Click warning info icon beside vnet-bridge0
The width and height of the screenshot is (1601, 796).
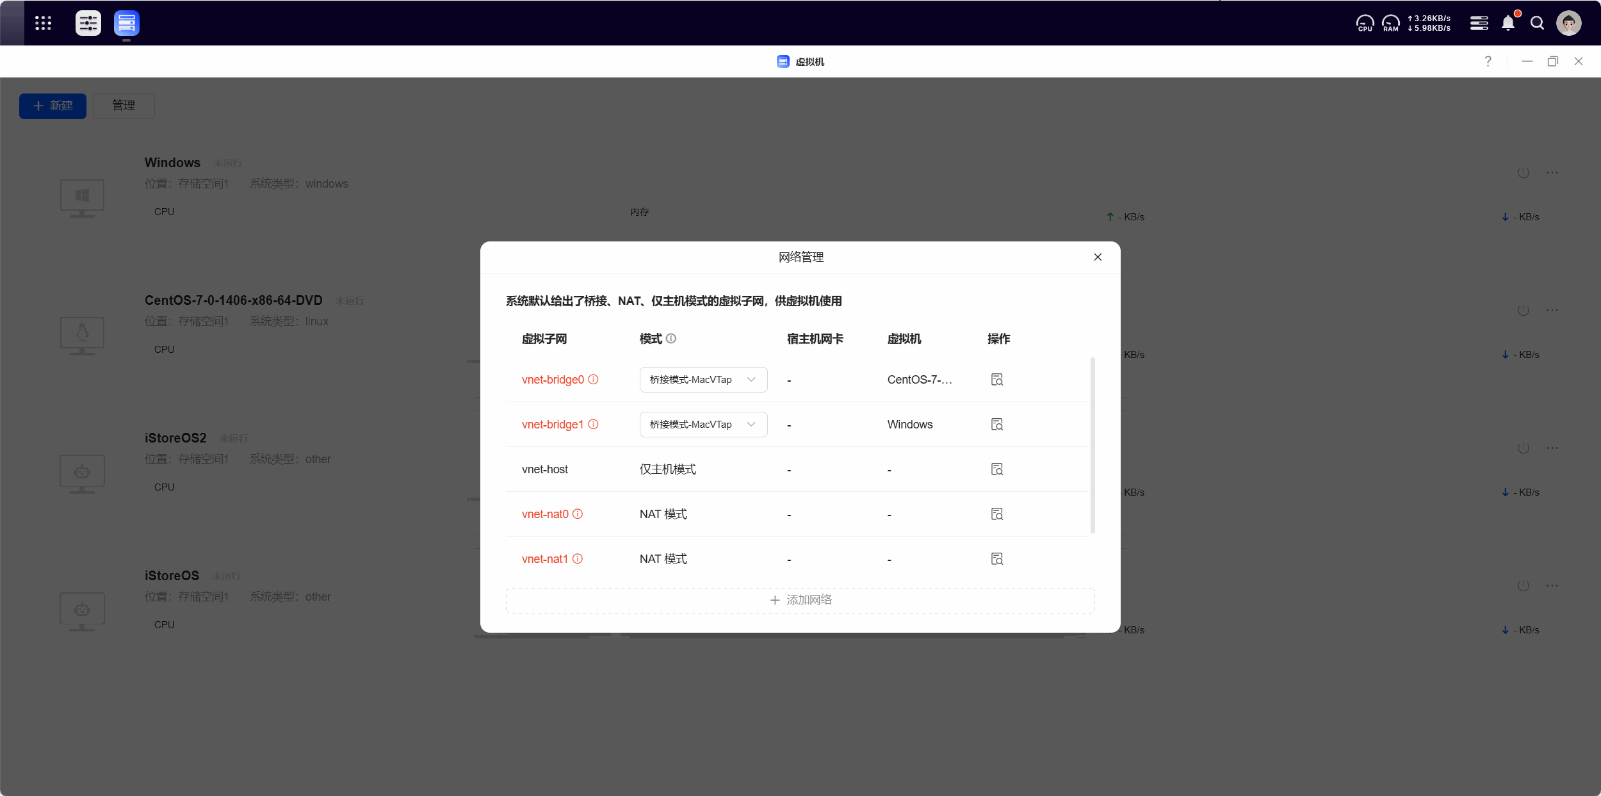[x=594, y=380]
